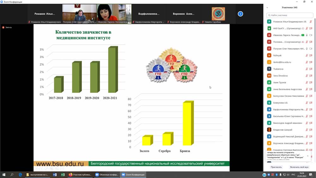The height and width of the screenshot is (178, 316).
Task: Open Microsoft Edge from the taskbar
Action: pos(20,175)
